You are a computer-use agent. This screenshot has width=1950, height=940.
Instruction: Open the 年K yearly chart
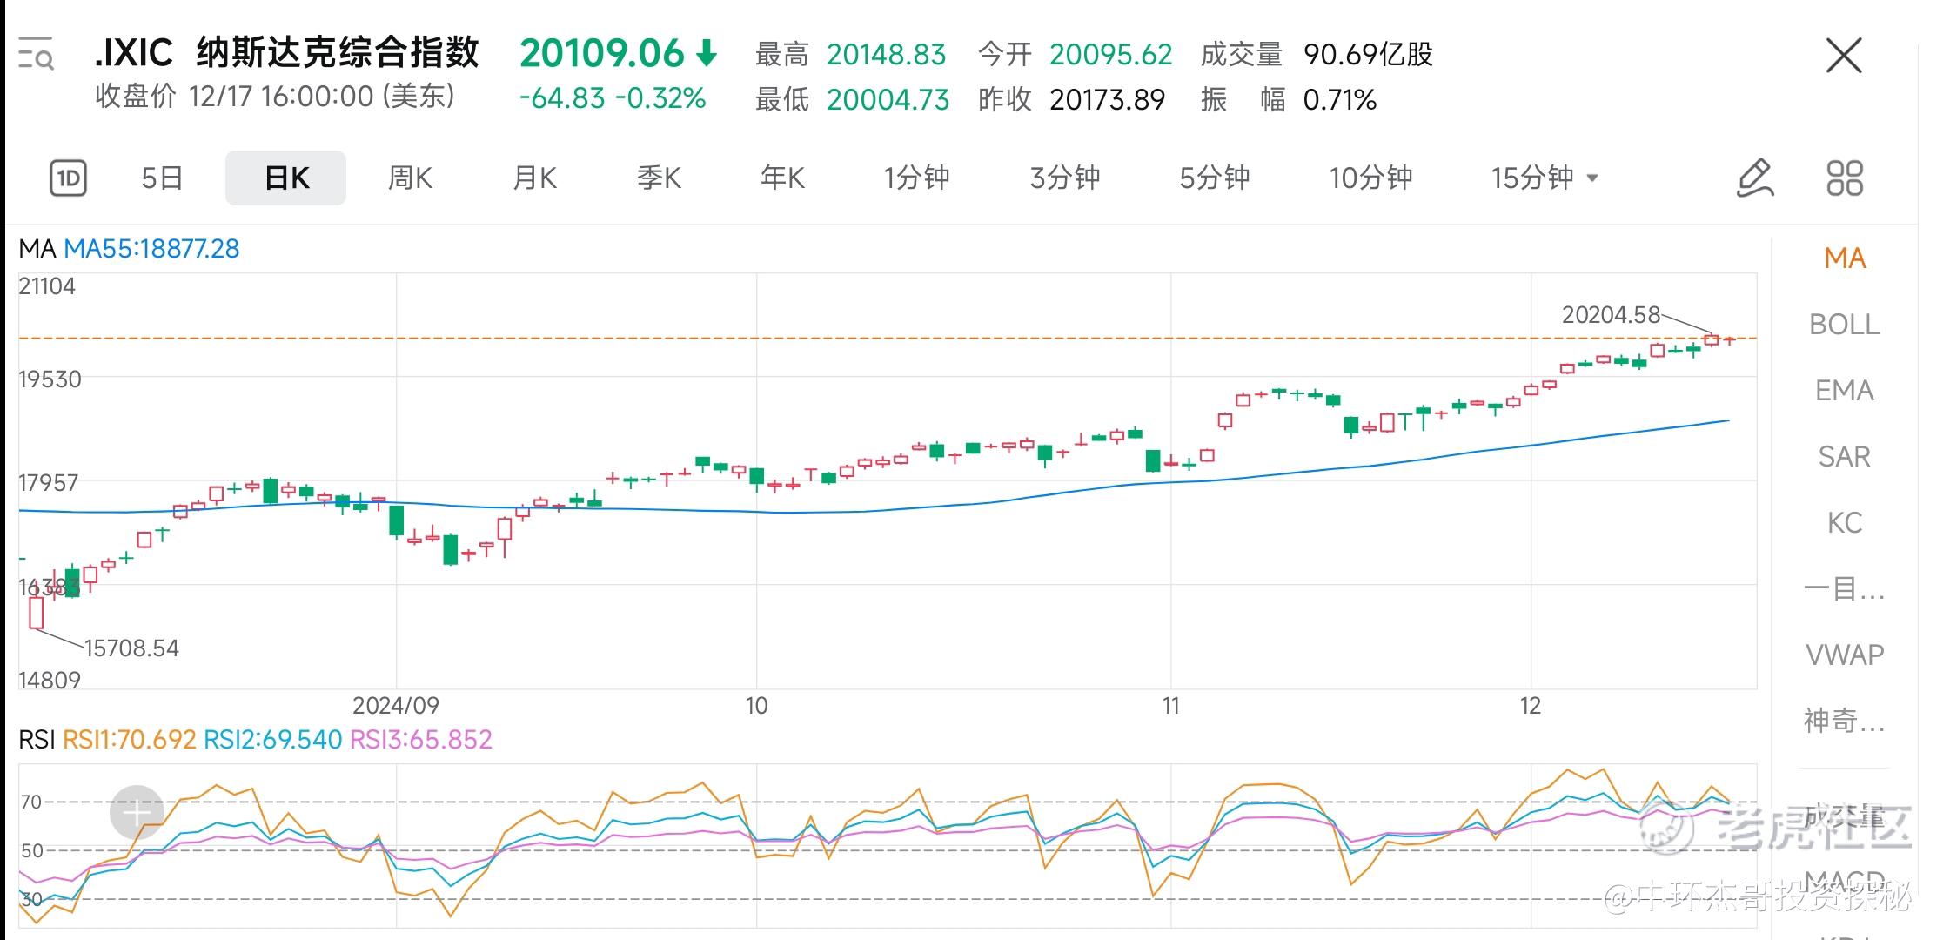tap(782, 178)
